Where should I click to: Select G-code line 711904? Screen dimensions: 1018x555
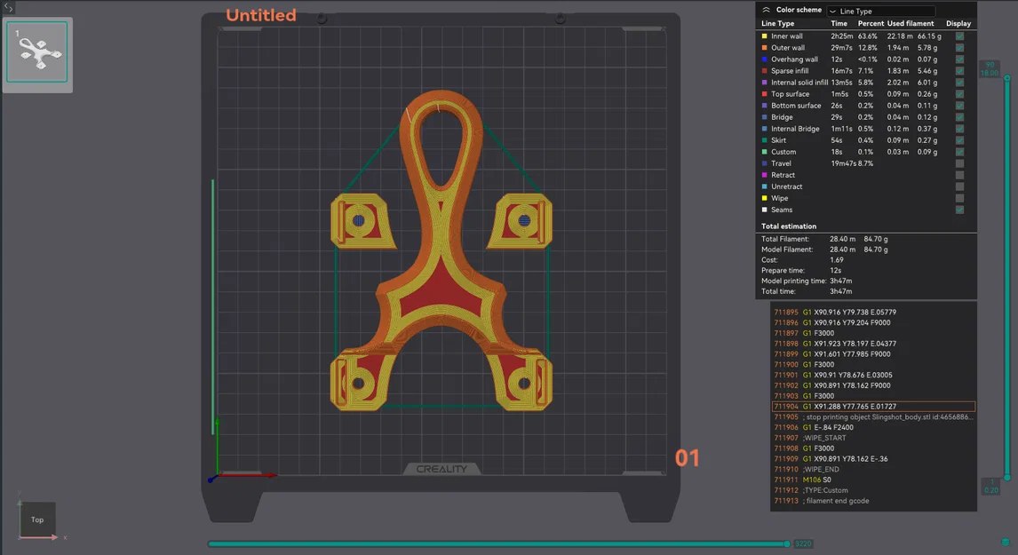click(873, 407)
